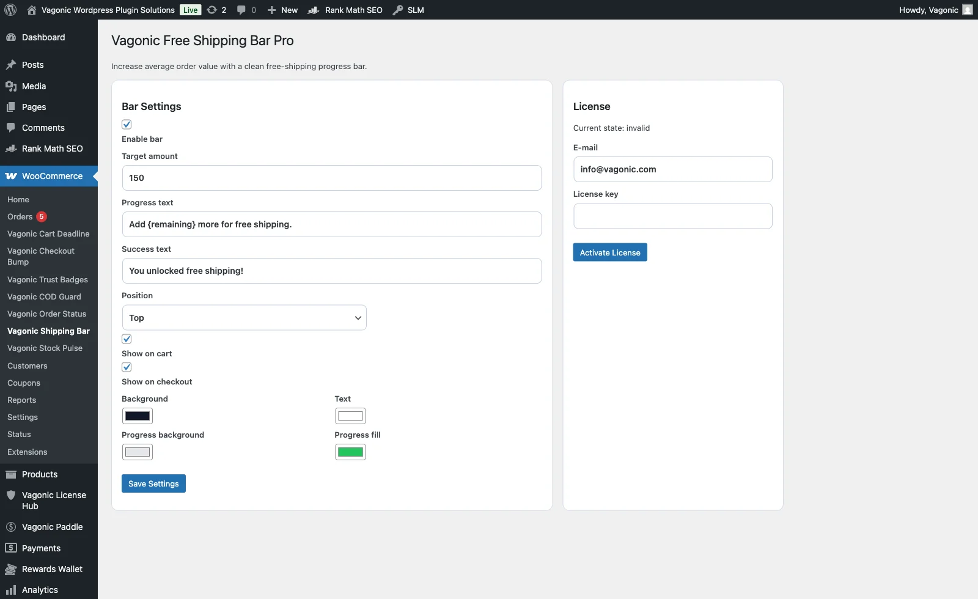Click the Payments icon in sidebar
Viewport: 978px width, 599px height.
click(x=11, y=548)
